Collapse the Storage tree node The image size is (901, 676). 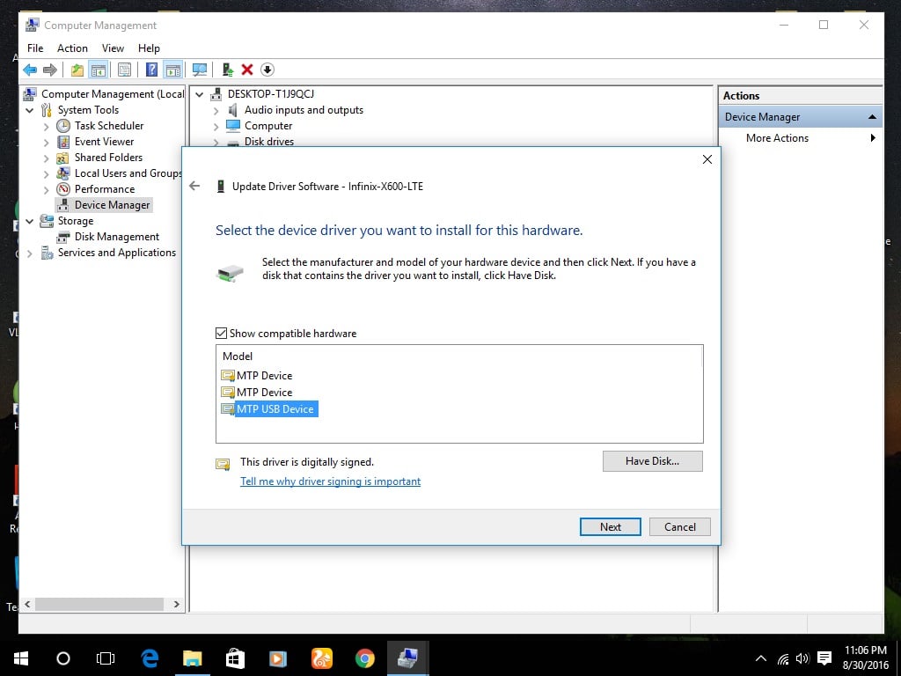coord(30,221)
